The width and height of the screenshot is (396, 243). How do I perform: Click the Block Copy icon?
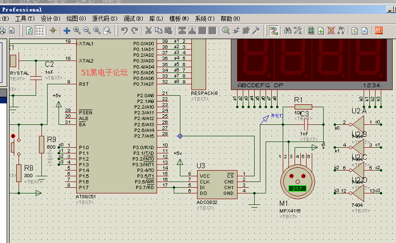pos(182,30)
